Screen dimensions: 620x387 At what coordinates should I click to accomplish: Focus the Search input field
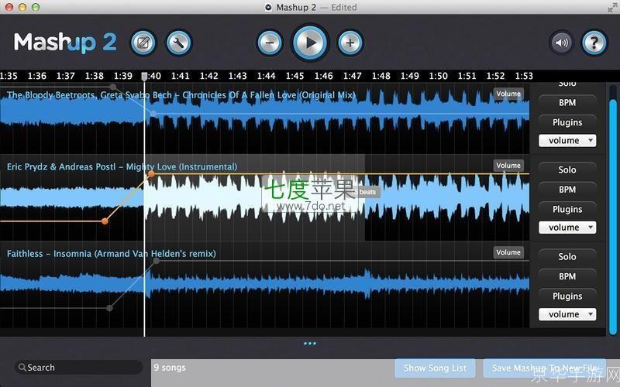[79, 367]
